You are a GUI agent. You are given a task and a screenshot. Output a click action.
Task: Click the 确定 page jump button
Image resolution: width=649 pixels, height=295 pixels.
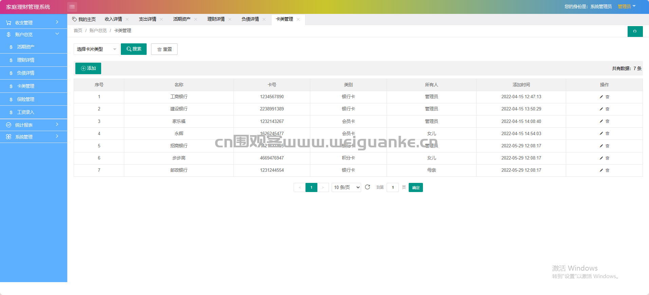pos(416,188)
